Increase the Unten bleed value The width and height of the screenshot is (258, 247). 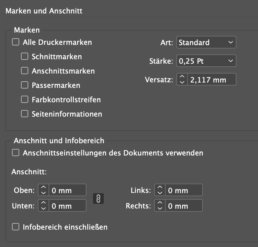tap(43, 203)
